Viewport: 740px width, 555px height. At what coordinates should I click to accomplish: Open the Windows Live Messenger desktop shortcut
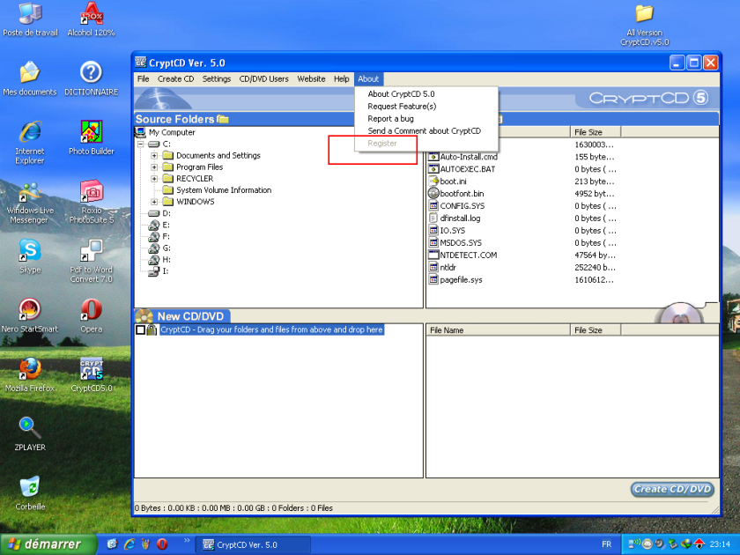[30, 203]
